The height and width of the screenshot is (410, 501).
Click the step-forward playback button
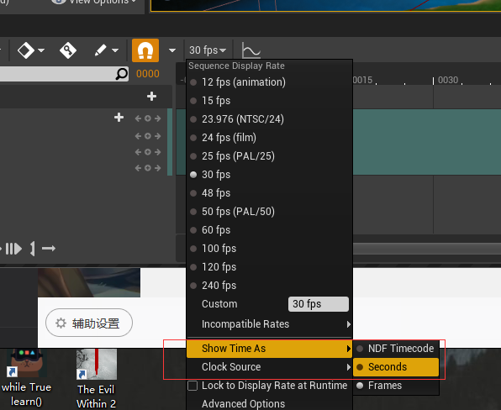(x=13, y=249)
